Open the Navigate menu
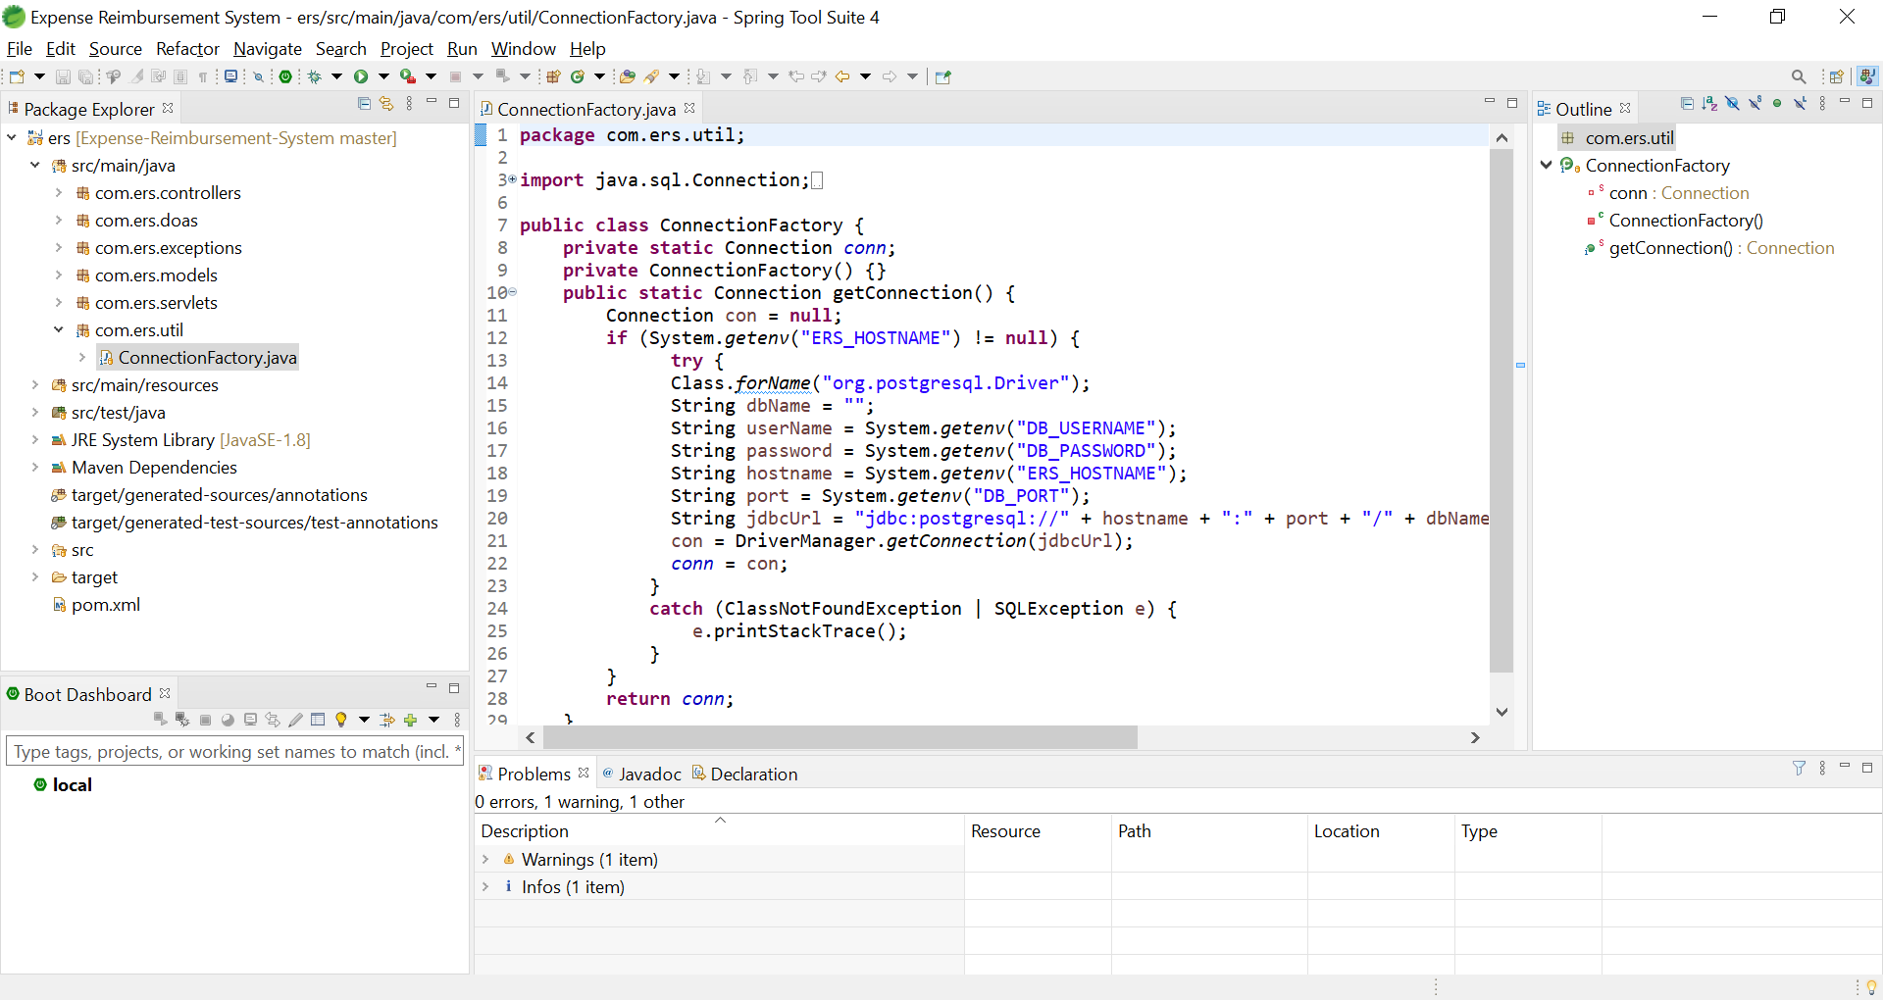Viewport: 1883px width, 1000px height. 268,49
